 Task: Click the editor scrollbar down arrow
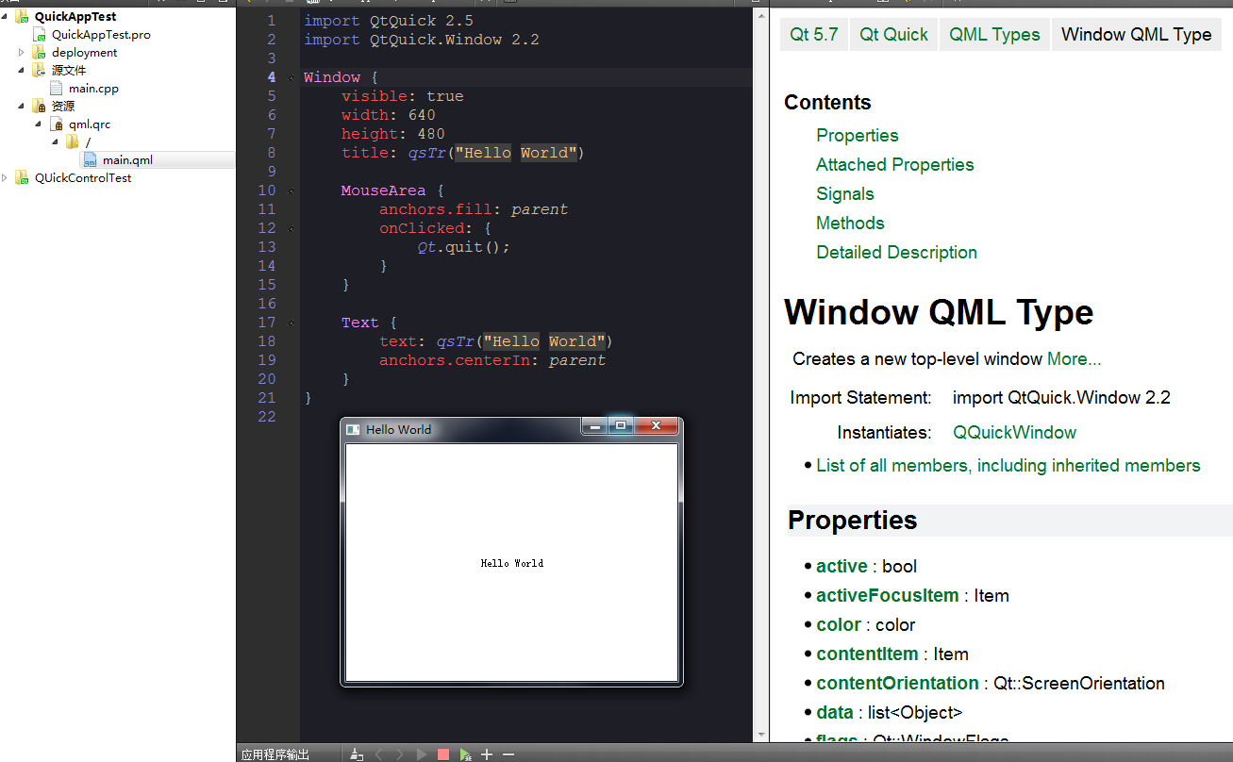(x=760, y=734)
